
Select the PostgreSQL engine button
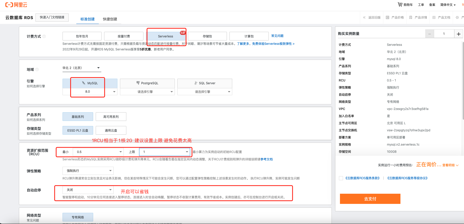tap(147, 83)
